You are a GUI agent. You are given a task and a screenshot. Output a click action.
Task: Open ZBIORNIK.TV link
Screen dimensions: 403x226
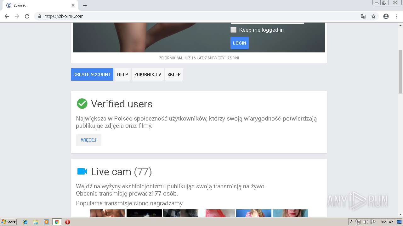[x=148, y=74]
